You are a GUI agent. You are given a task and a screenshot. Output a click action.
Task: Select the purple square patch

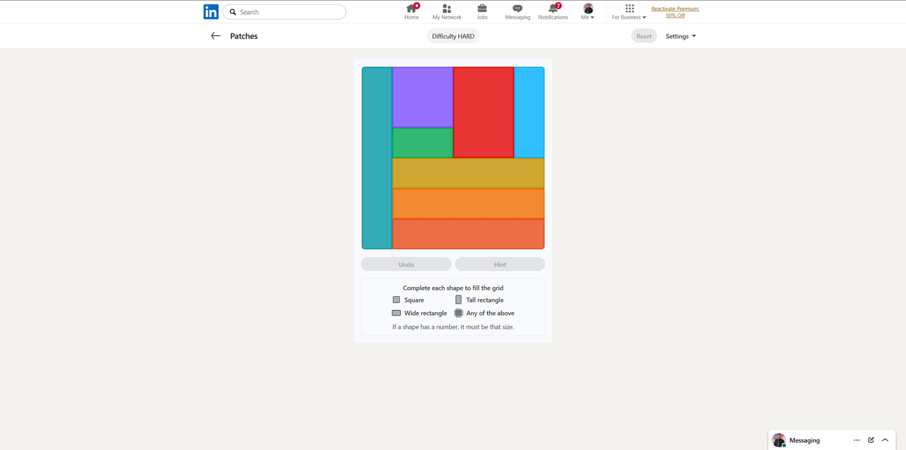422,97
